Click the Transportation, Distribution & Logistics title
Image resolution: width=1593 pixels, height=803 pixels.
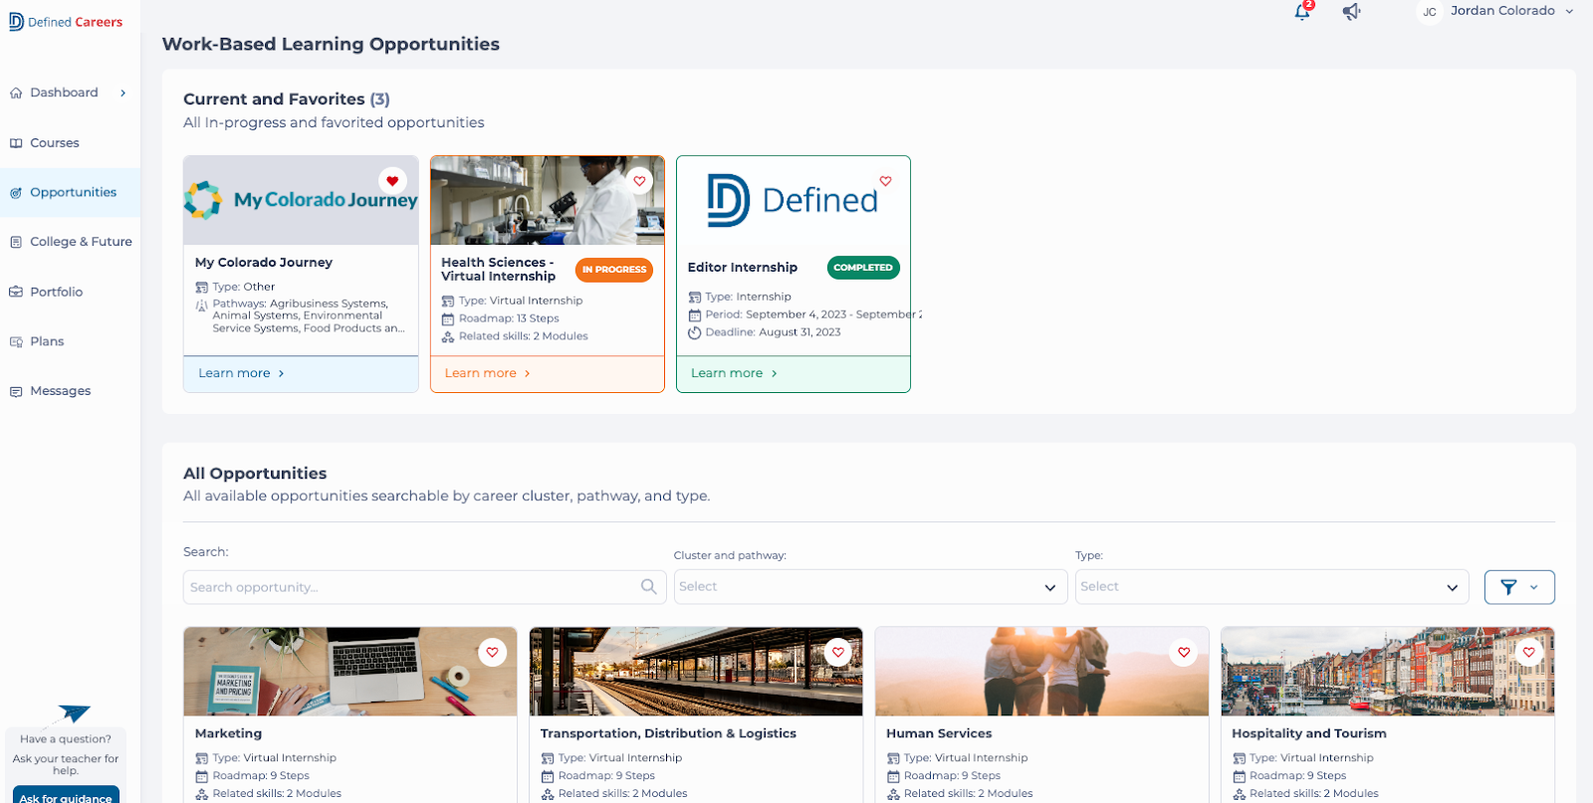click(668, 733)
